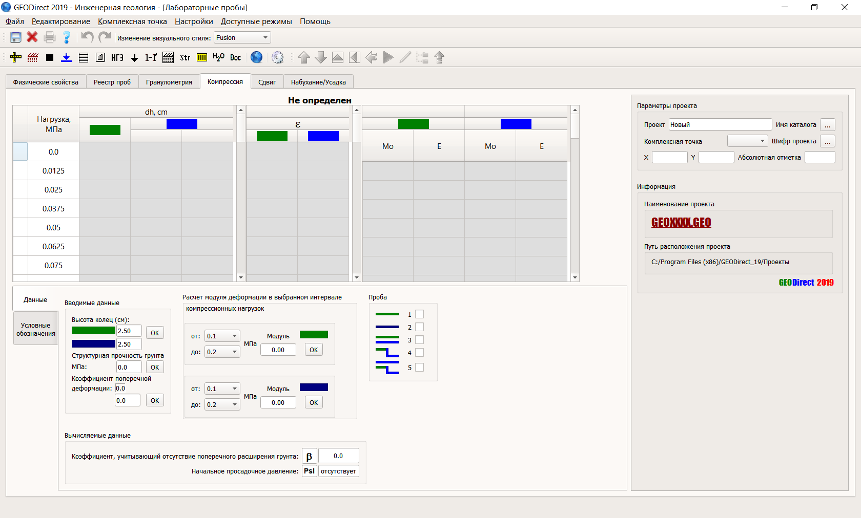This screenshot has width=861, height=518.
Task: Click the black down arrow toolbar icon
Action: [x=134, y=58]
